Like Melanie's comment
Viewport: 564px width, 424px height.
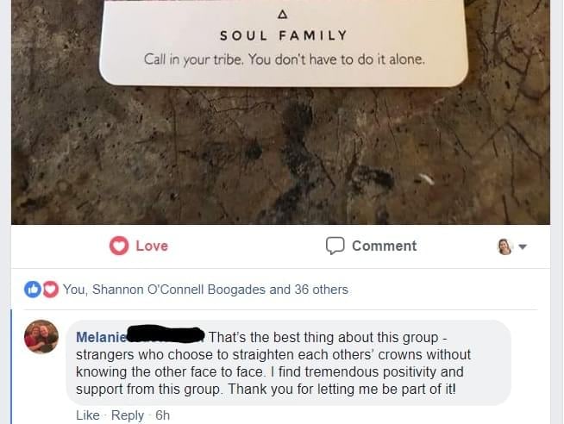(88, 415)
